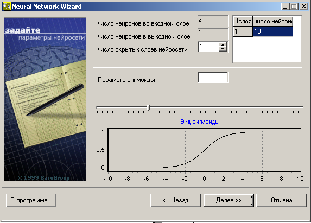Click the 'О программе...' button

tap(31, 200)
